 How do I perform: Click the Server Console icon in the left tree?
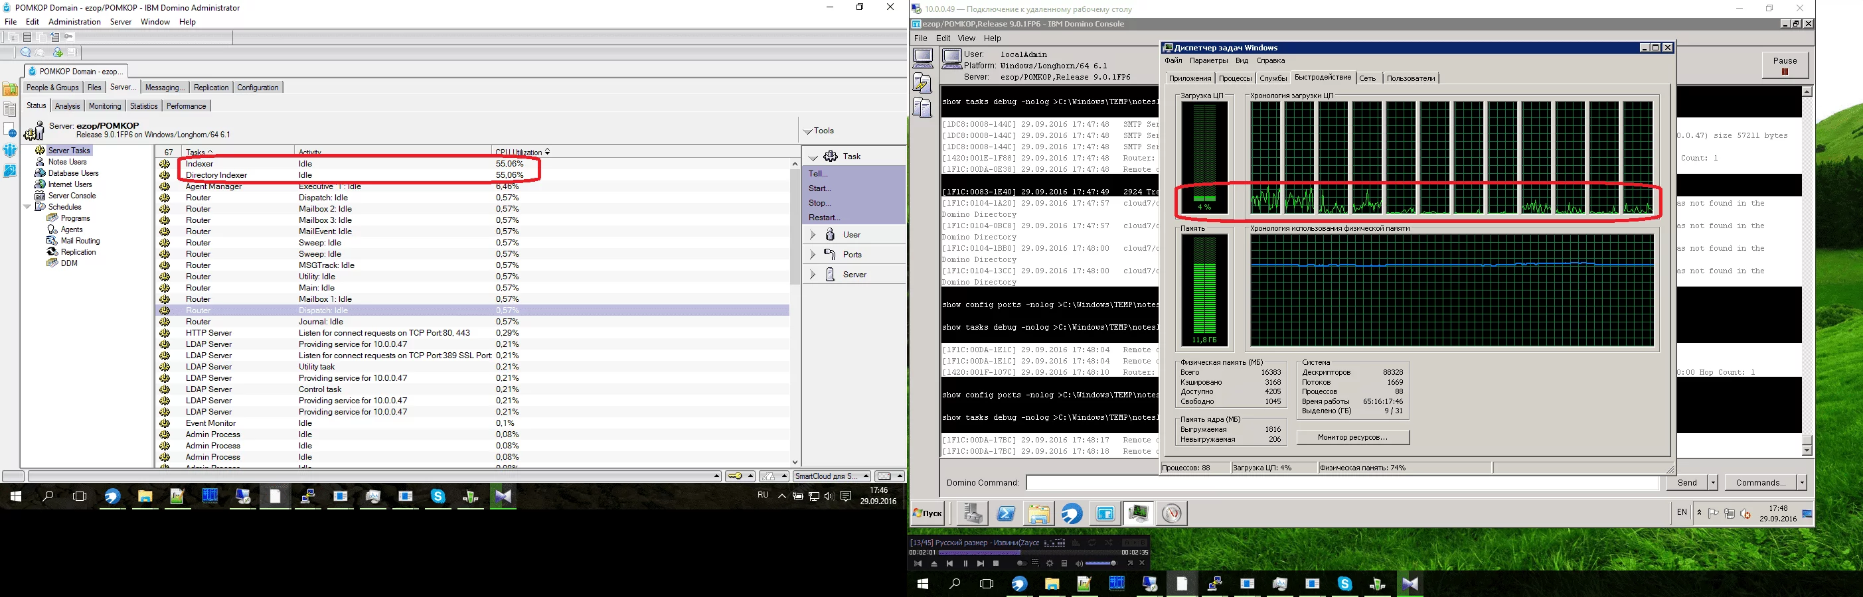pos(40,196)
